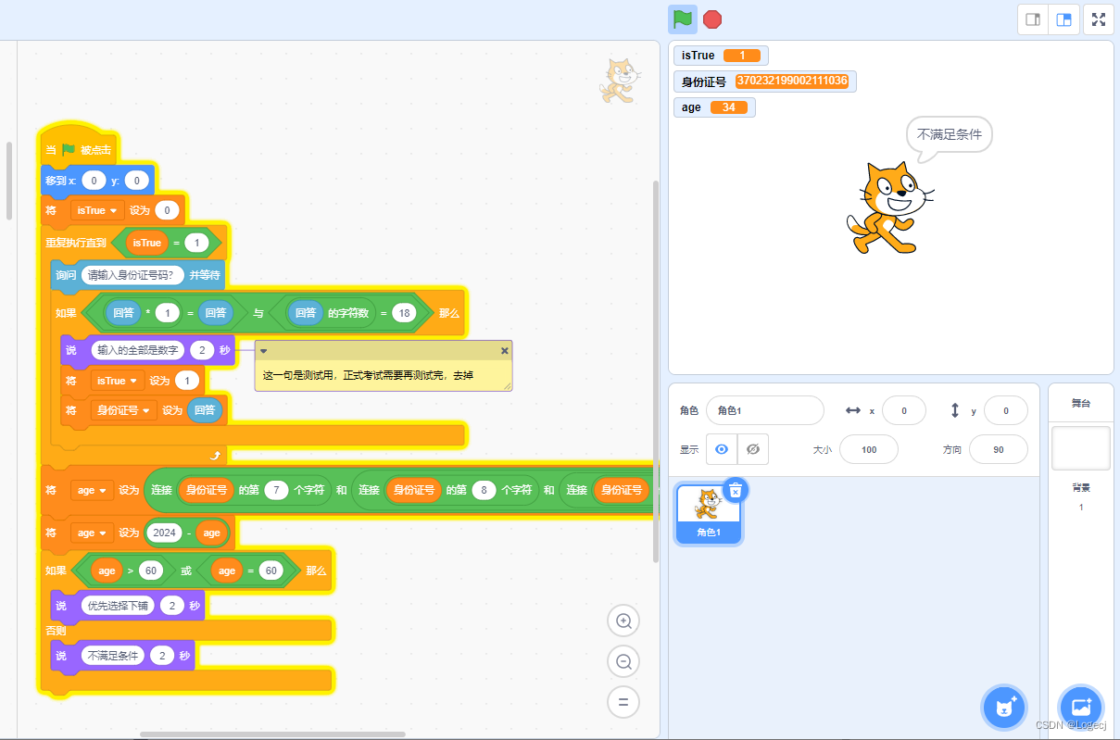The image size is (1120, 740).
Task: Open isTrue dropdown in first set block
Action: pyautogui.click(x=97, y=210)
